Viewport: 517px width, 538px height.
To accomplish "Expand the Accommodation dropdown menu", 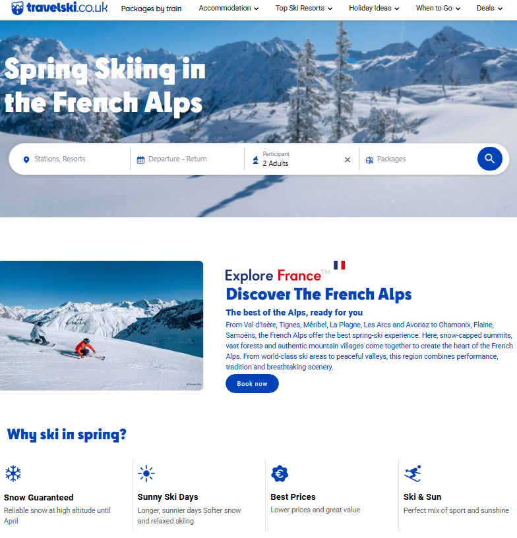I will click(x=228, y=9).
